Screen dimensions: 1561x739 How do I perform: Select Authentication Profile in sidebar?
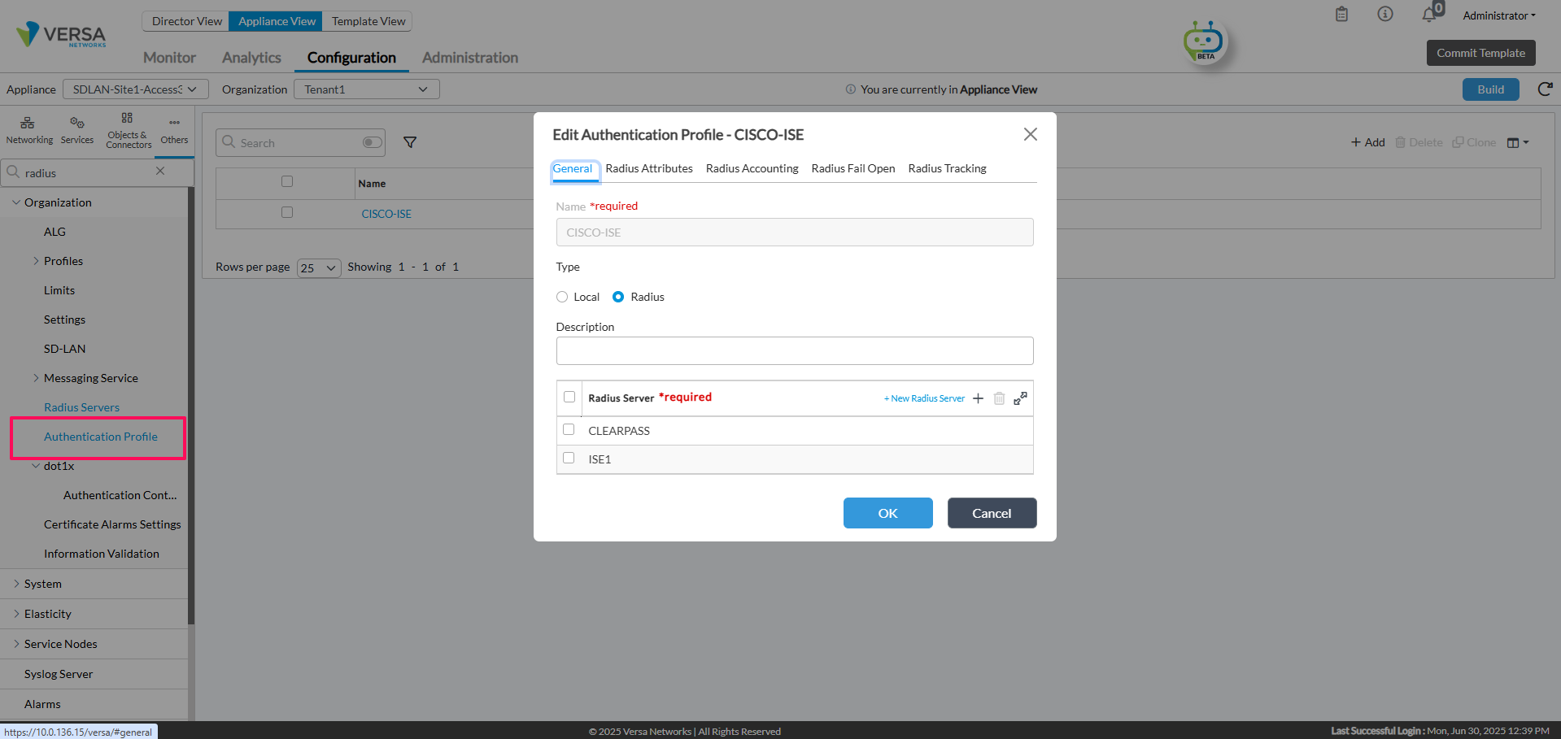tap(101, 437)
